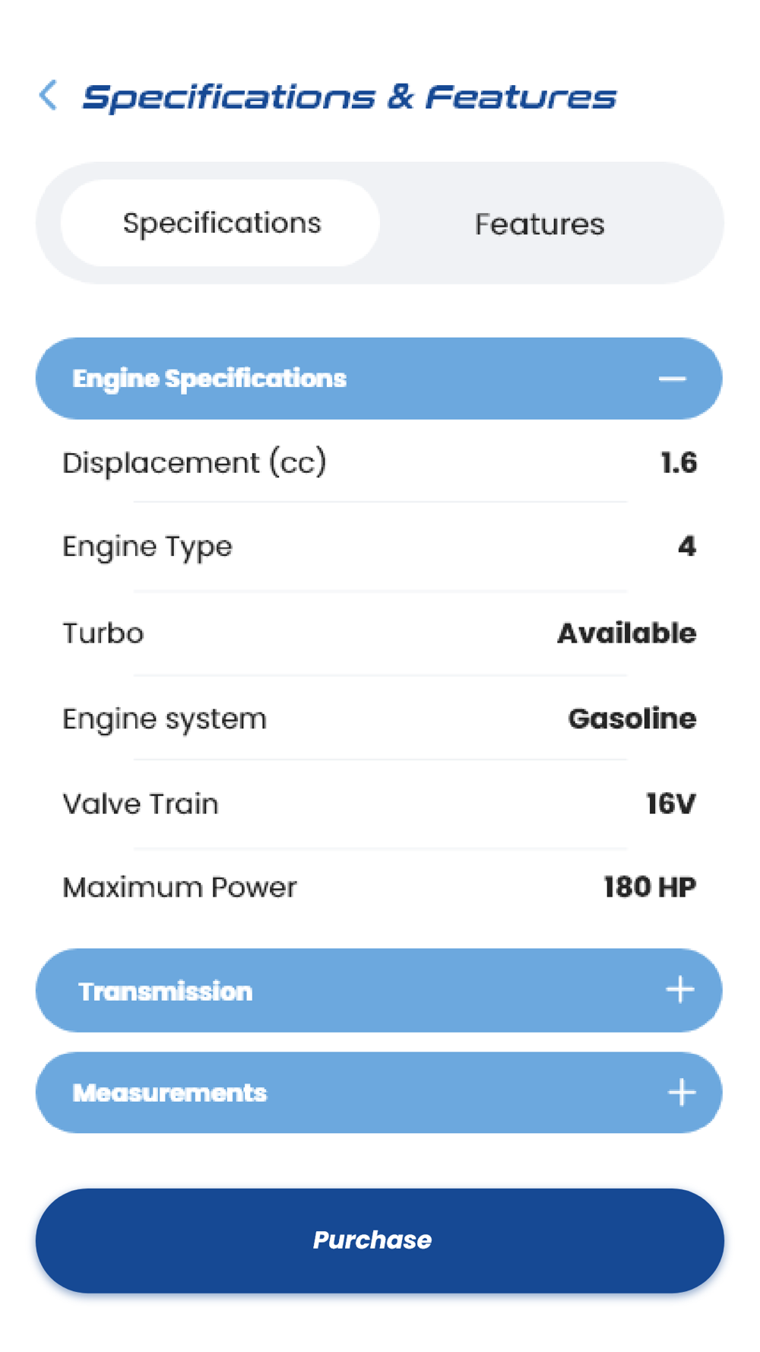Collapse the Engine Specifications section header
760x1352 pixels.
[x=379, y=379]
